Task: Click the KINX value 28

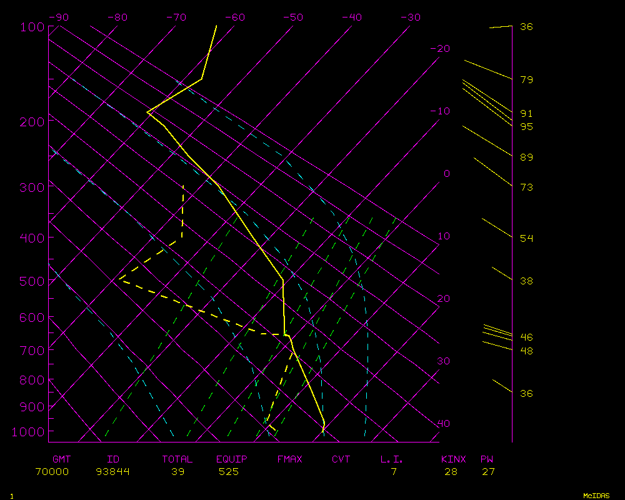Action: (x=451, y=472)
